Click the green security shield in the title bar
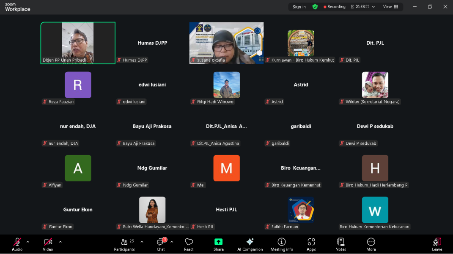453x254 pixels. coord(315,7)
